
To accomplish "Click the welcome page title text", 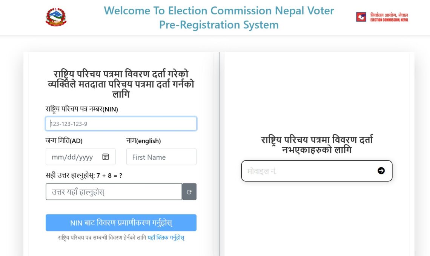I will tap(219, 17).
